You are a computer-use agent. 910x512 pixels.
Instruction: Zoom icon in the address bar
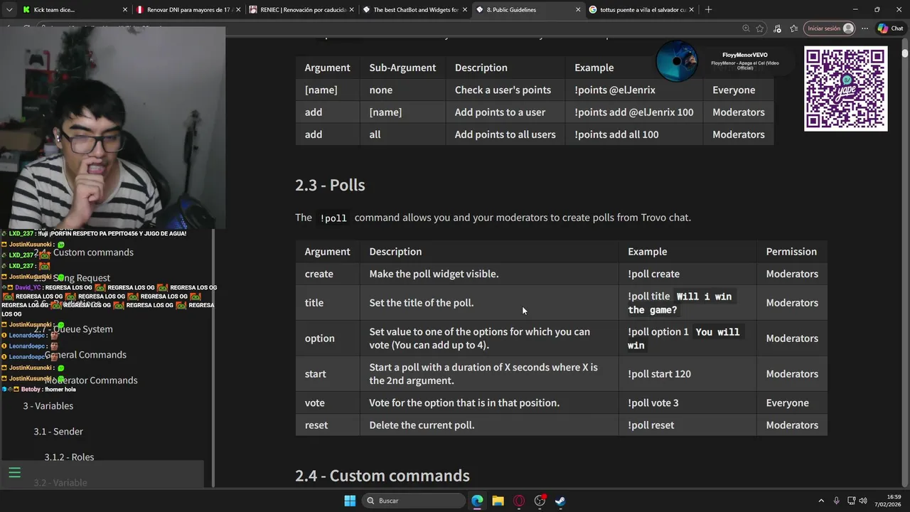pos(746,28)
